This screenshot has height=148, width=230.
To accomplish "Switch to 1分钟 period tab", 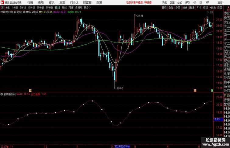I will (15, 8).
